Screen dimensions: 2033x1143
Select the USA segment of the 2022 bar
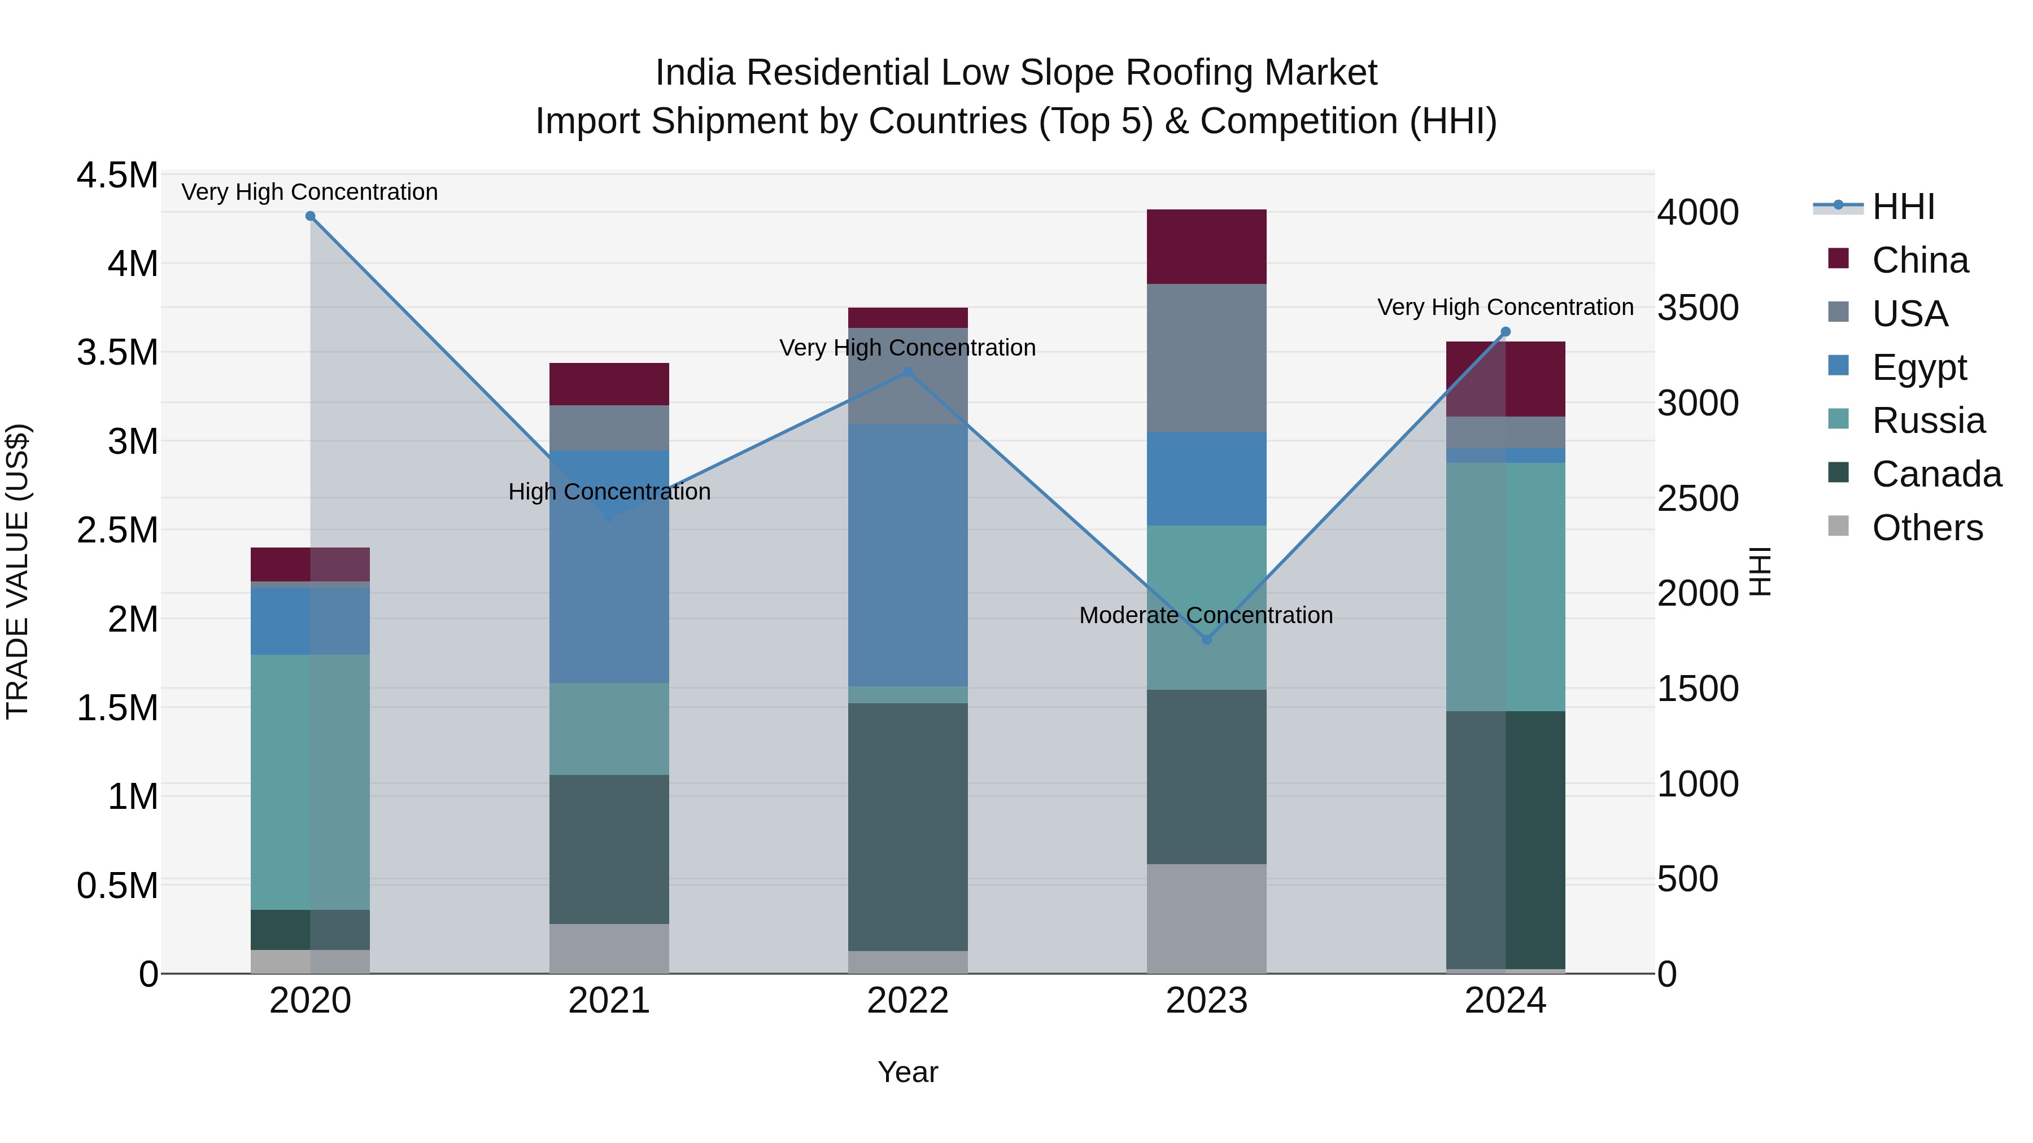[x=908, y=376]
